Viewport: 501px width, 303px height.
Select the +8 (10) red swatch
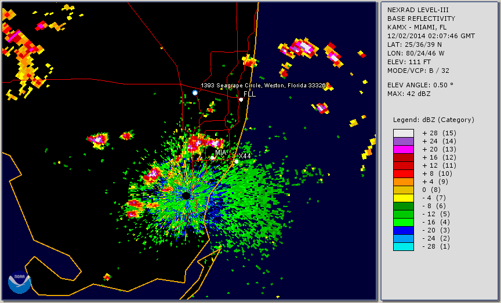(x=404, y=174)
